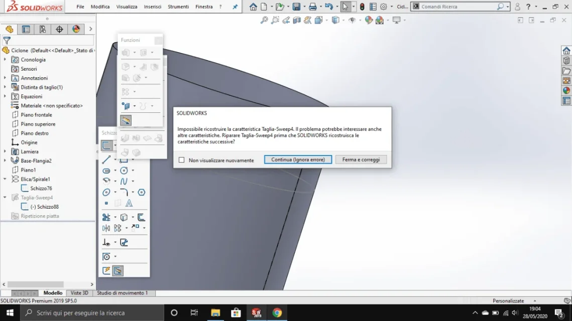The height and width of the screenshot is (321, 572).
Task: Open Chrome from the taskbar
Action: coord(277,312)
